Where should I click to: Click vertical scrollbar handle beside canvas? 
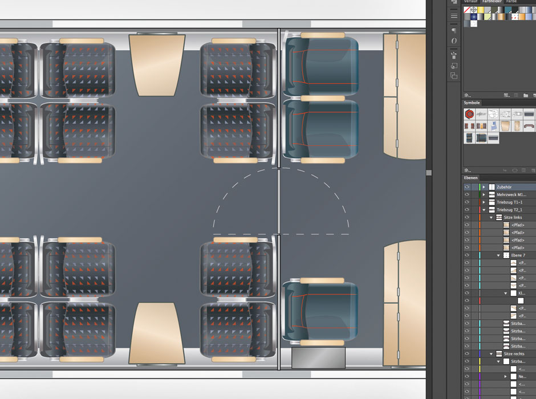(x=429, y=173)
